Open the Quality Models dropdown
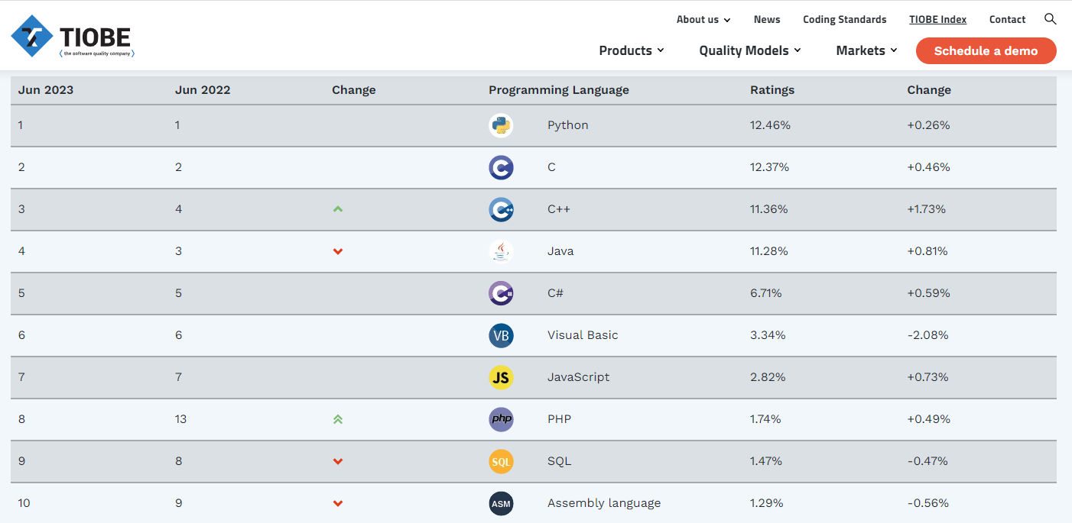Viewport: 1072px width, 523px height. 749,50
